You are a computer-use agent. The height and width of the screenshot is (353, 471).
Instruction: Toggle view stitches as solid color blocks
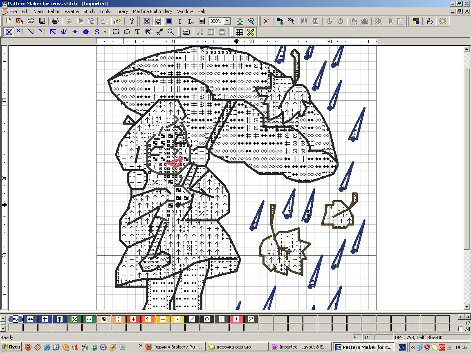pos(169,21)
